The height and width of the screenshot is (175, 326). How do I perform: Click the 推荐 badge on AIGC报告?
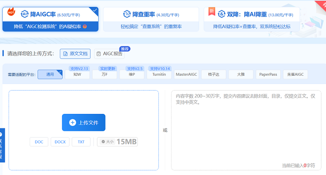(x=125, y=49)
